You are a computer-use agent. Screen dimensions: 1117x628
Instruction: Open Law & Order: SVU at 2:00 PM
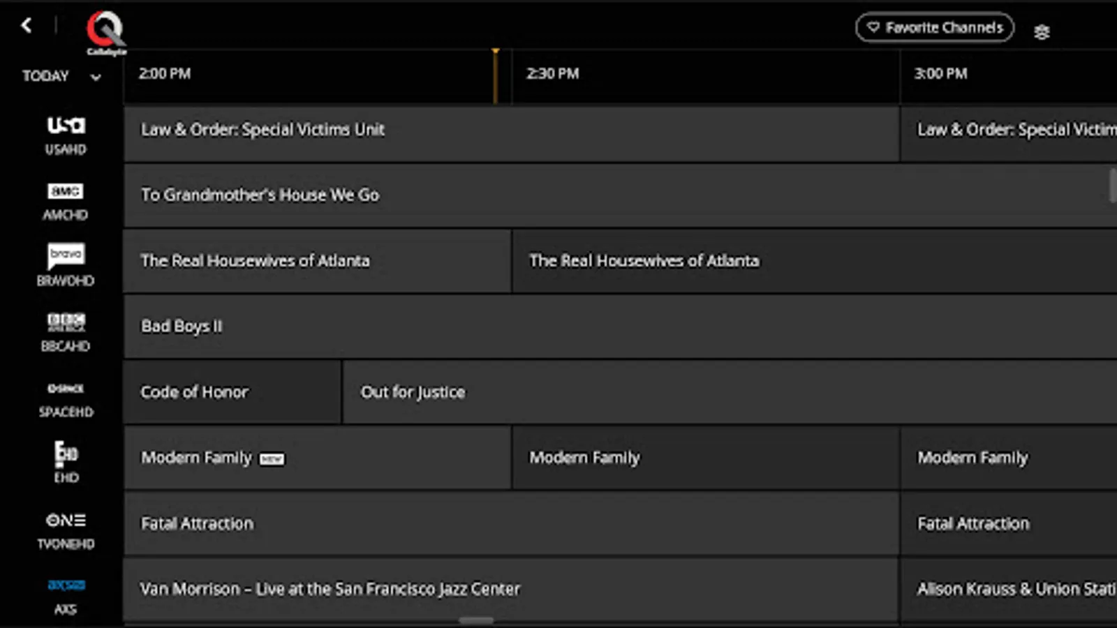click(x=511, y=134)
